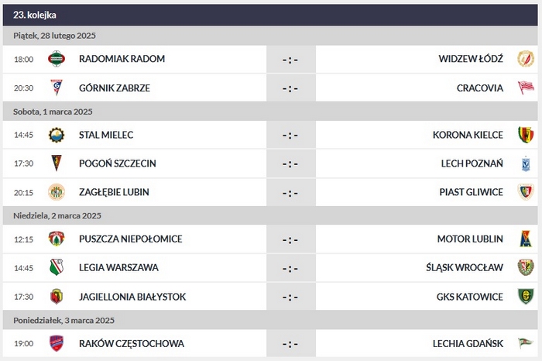Image resolution: width=542 pixels, height=361 pixels.
Task: Open the Piast Gliwice team link
Action: [x=470, y=192]
